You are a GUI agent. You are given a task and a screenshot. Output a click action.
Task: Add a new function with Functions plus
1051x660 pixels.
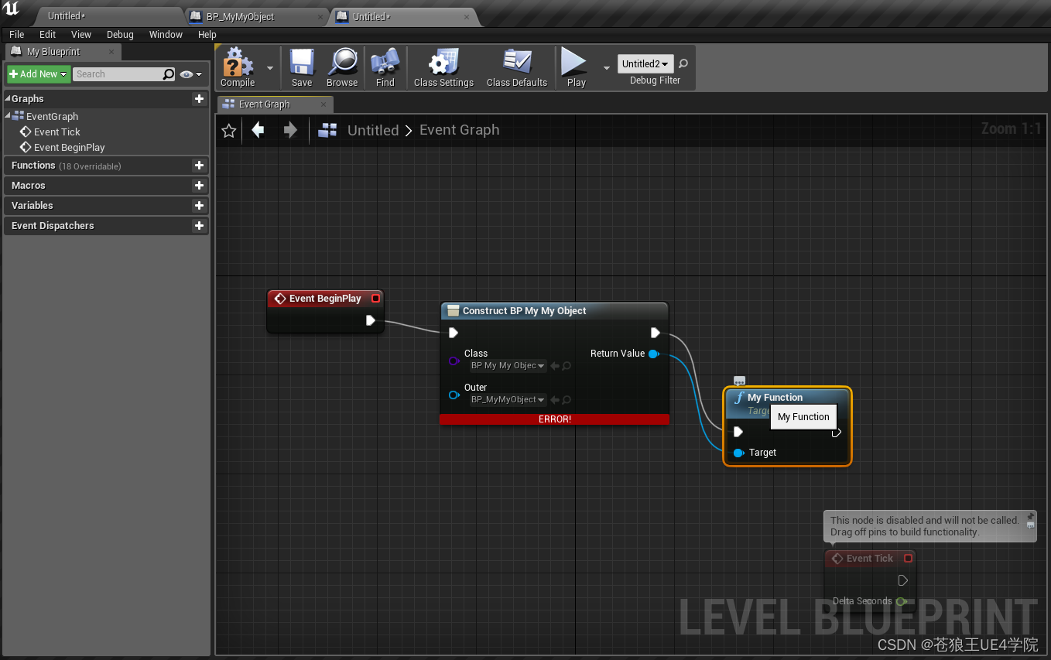tap(199, 165)
